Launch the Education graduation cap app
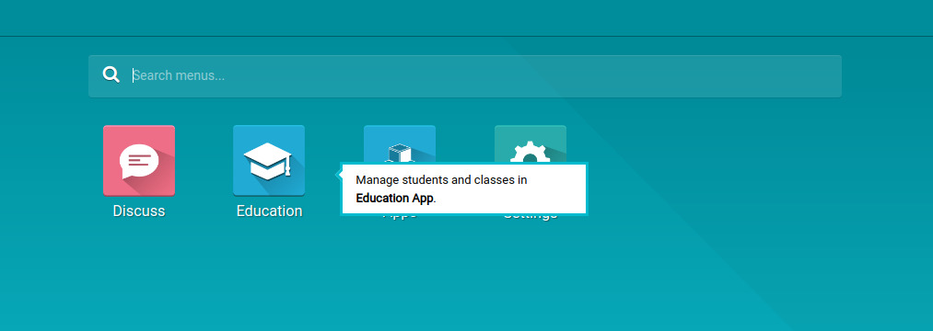Image resolution: width=933 pixels, height=331 pixels. point(269,161)
